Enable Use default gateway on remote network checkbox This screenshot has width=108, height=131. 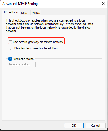10,42
